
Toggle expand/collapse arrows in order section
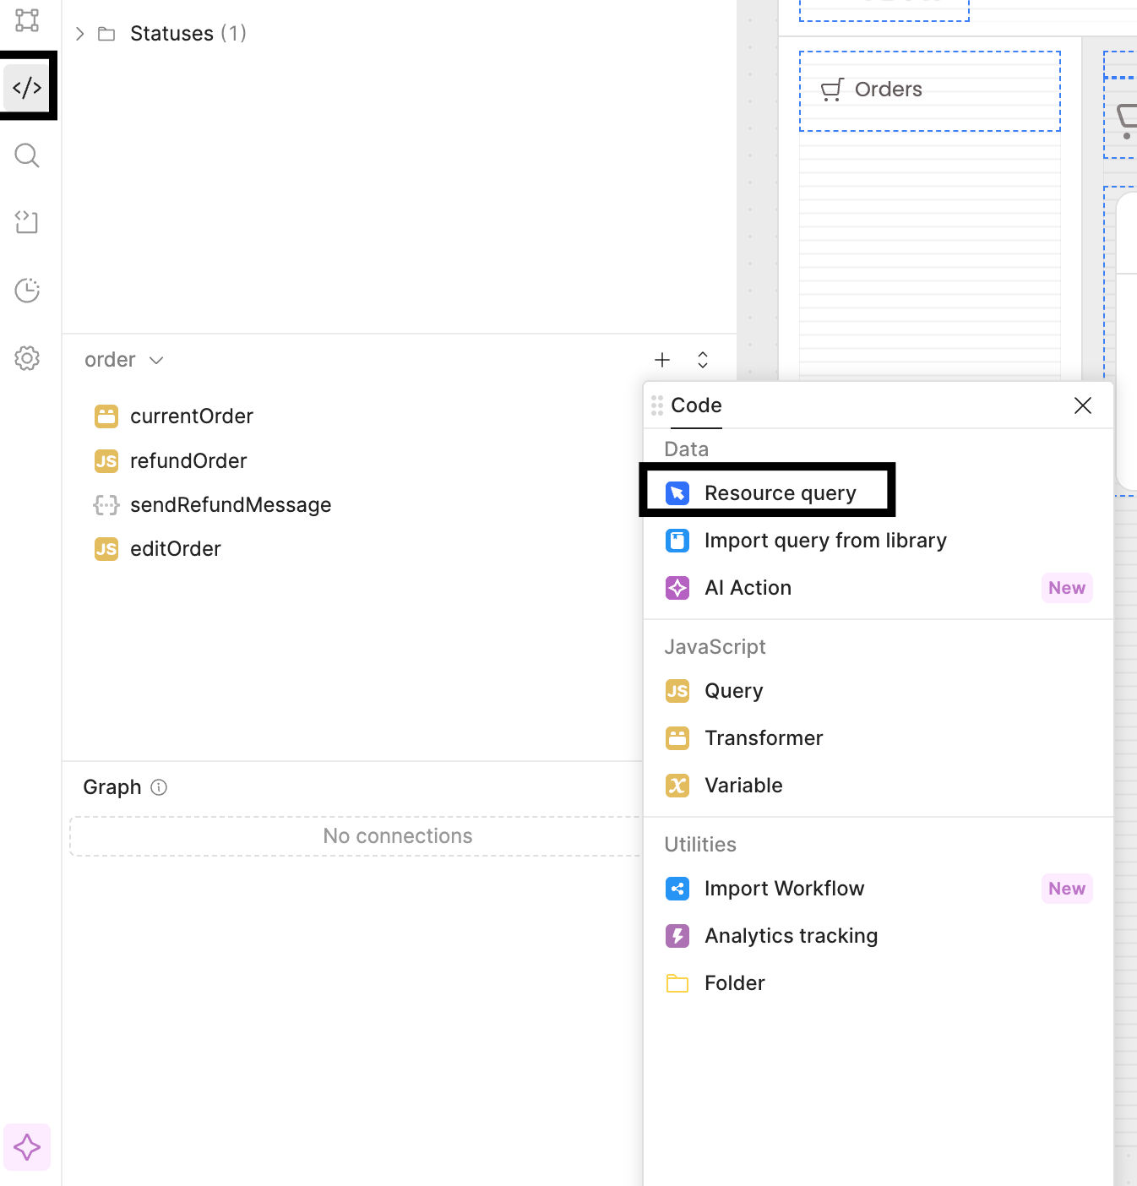703,360
